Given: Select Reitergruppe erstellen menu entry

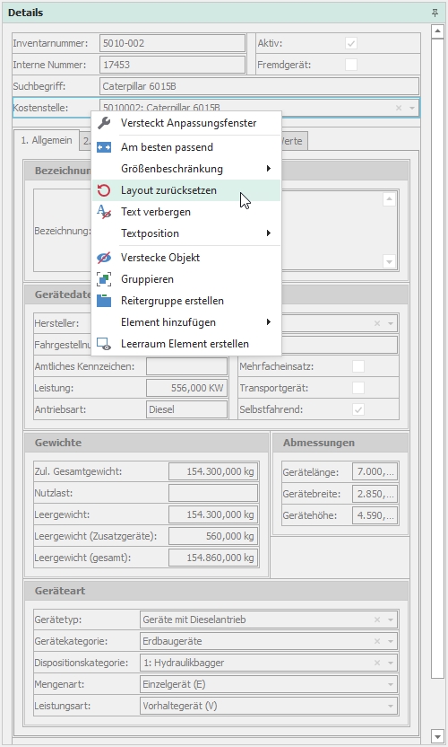Looking at the screenshot, I should point(186,301).
